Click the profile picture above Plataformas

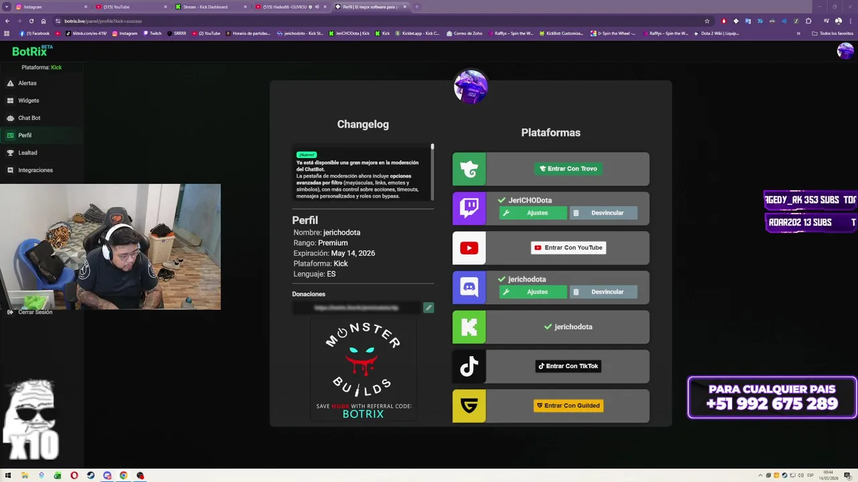tap(471, 86)
